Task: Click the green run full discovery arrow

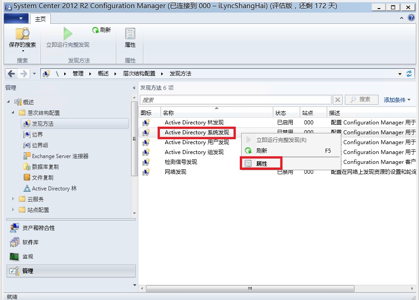Action: (x=68, y=34)
